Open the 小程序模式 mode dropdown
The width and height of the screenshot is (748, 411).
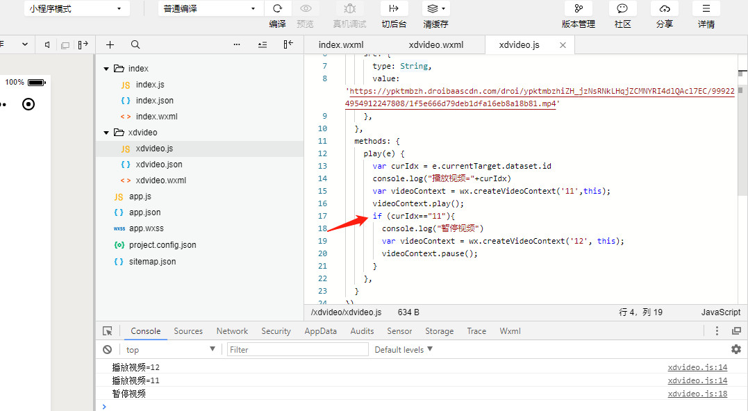pyautogui.click(x=77, y=8)
